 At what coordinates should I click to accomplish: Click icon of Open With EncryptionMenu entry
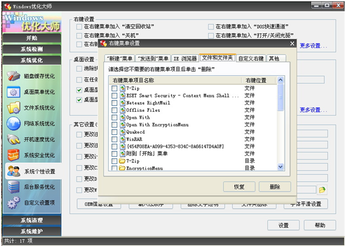point(122,124)
